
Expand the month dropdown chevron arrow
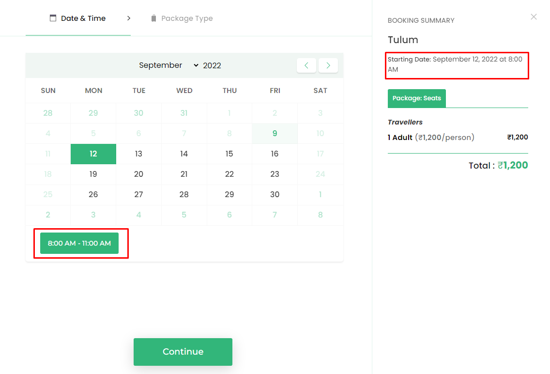click(x=196, y=65)
